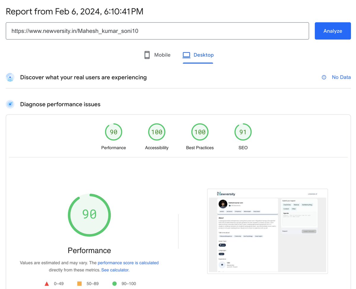The image size is (356, 289).
Task: Click the real users experience icon
Action: (10, 77)
